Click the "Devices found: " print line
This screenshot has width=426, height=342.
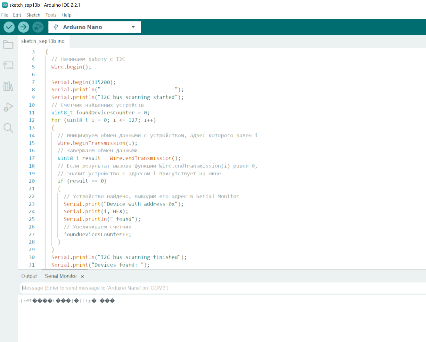pyautogui.click(x=100, y=265)
